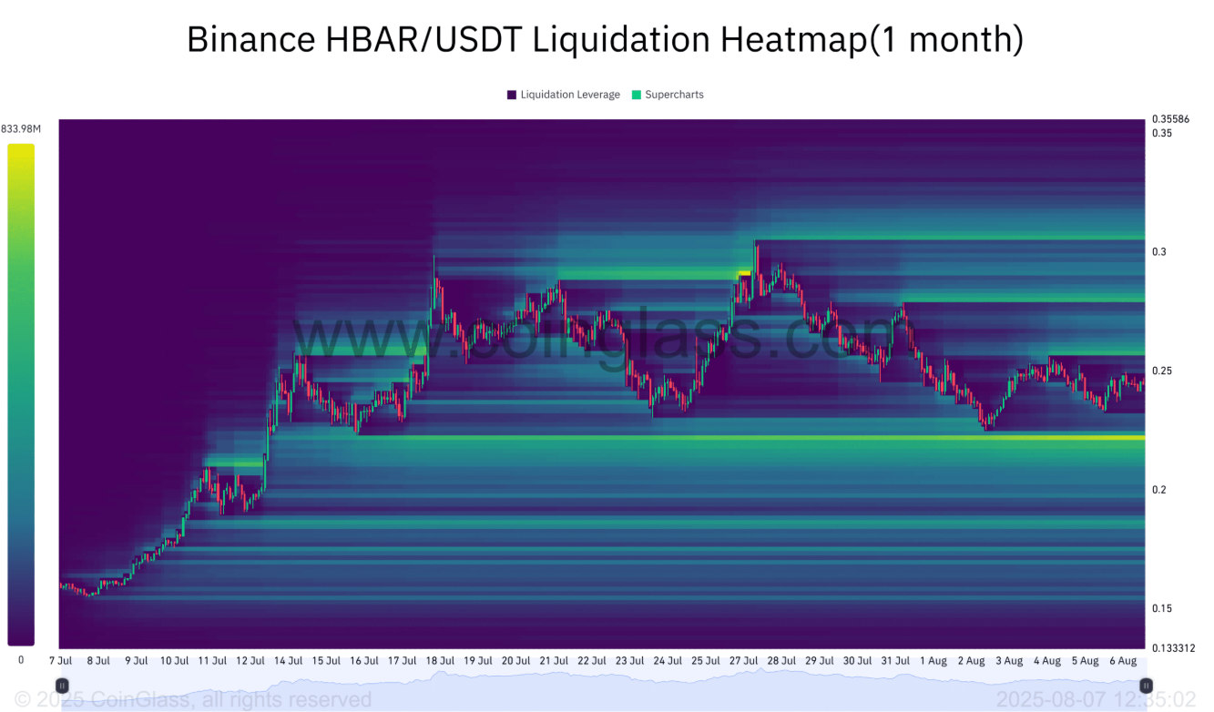Click the CoinGlass copyright notice
This screenshot has height=712, width=1214.
tap(191, 699)
